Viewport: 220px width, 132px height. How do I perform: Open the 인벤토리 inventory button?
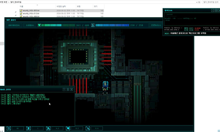coord(156,25)
